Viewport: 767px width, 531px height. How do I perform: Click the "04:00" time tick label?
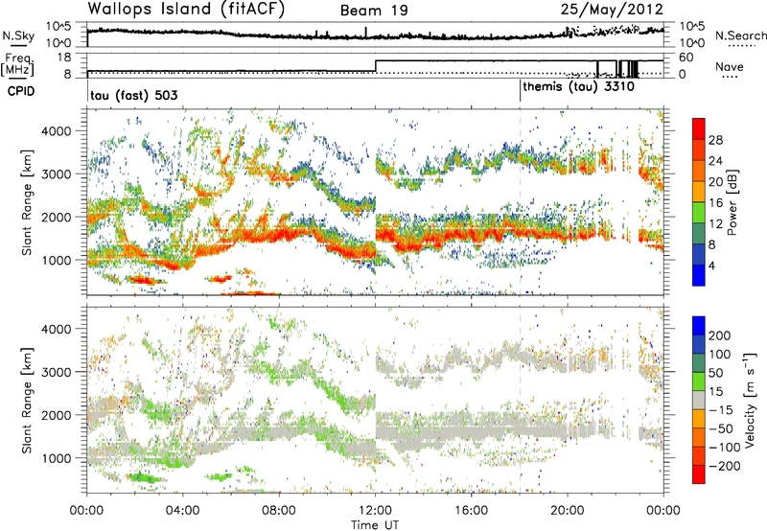(182, 511)
